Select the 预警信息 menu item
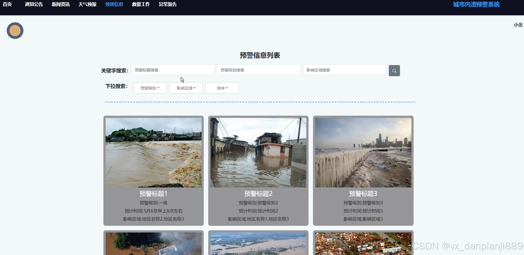The image size is (524, 255). pos(114,4)
